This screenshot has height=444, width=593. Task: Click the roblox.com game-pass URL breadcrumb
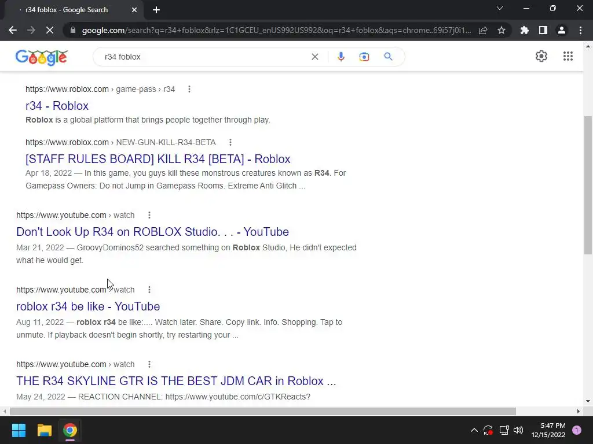pyautogui.click(x=100, y=89)
